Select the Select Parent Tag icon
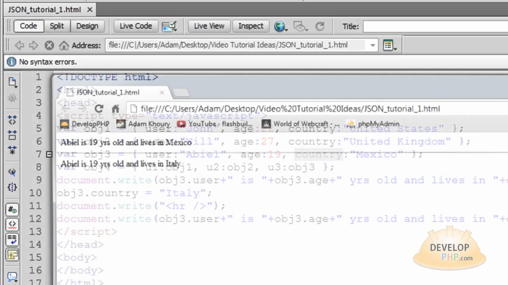Screen dimensions: 508x285 tap(12, 173)
